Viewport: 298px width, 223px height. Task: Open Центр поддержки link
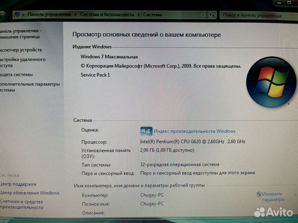click(18, 184)
